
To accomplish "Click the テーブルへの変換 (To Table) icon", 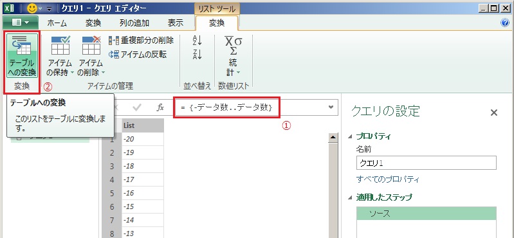I will (22, 55).
